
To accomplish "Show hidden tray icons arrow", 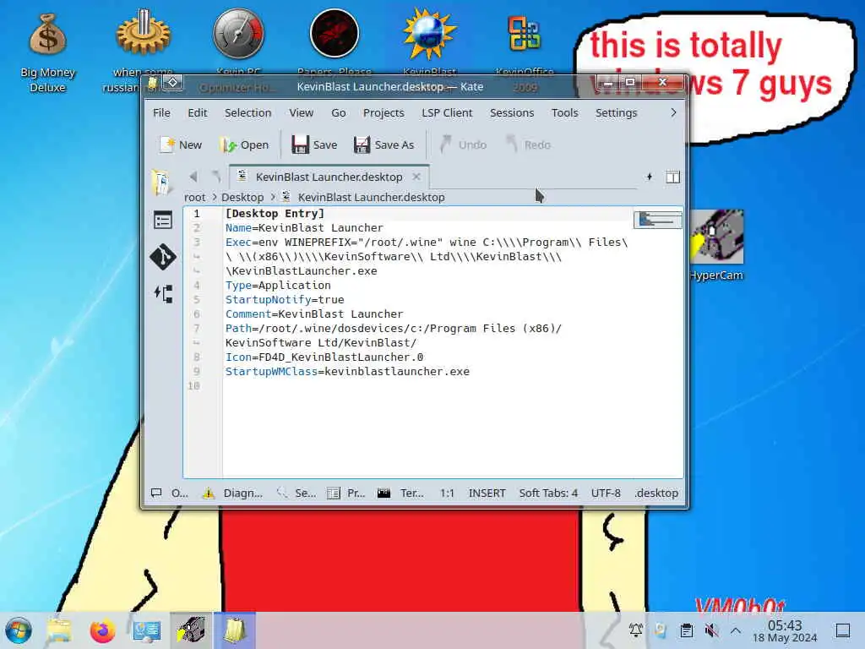I will 736,630.
